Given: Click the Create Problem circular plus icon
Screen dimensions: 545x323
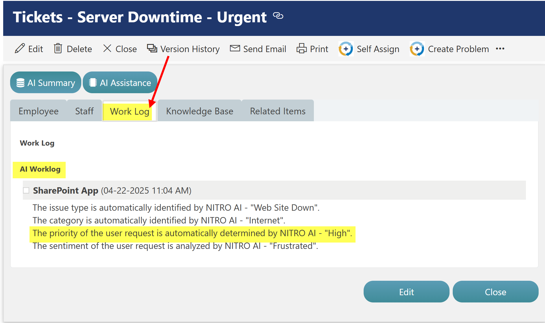Looking at the screenshot, I should [x=417, y=49].
